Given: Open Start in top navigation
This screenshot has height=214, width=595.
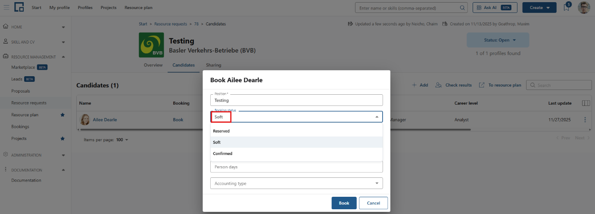Looking at the screenshot, I should pyautogui.click(x=37, y=8).
